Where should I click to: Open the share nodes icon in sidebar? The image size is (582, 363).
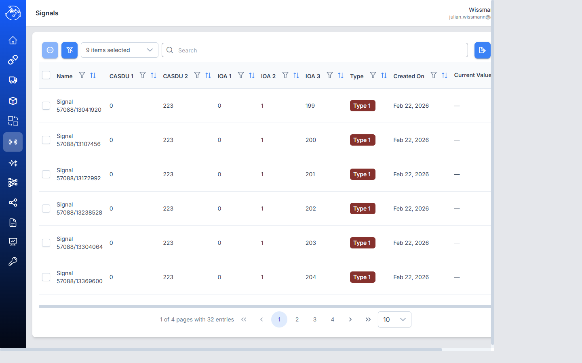click(x=13, y=202)
